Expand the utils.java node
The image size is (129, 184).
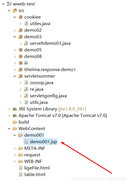pos(21,103)
